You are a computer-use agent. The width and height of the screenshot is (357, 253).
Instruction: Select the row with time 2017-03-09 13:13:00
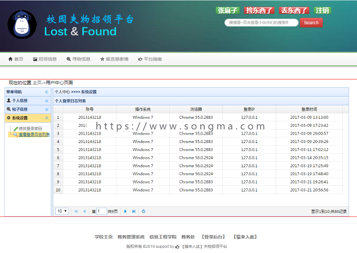(x=198, y=118)
